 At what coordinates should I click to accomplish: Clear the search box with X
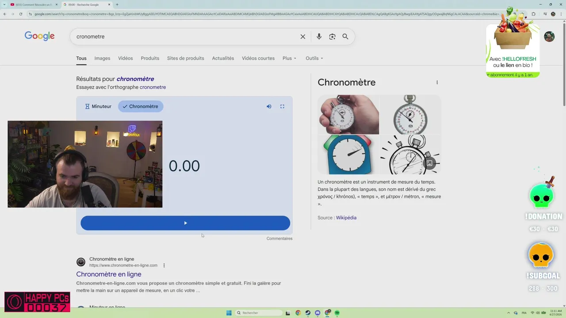303,37
